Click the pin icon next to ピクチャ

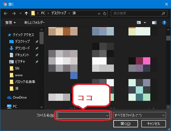37,62
